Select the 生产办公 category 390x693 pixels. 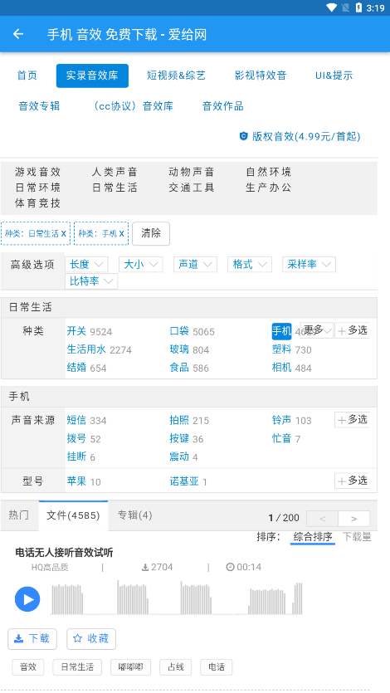click(269, 188)
